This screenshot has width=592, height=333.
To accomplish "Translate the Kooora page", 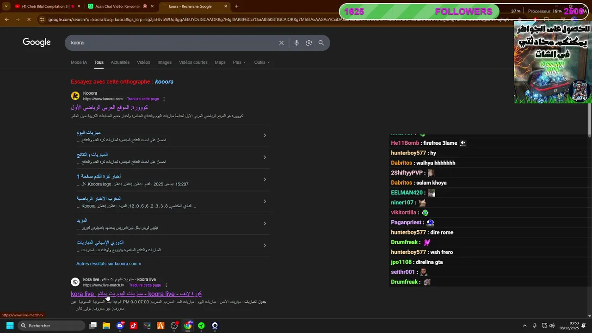I will coord(143,99).
